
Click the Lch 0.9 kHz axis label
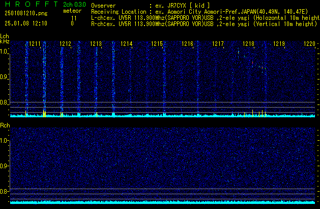click(x=4, y=77)
